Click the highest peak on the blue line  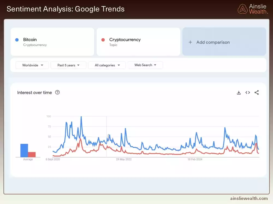pos(81,116)
